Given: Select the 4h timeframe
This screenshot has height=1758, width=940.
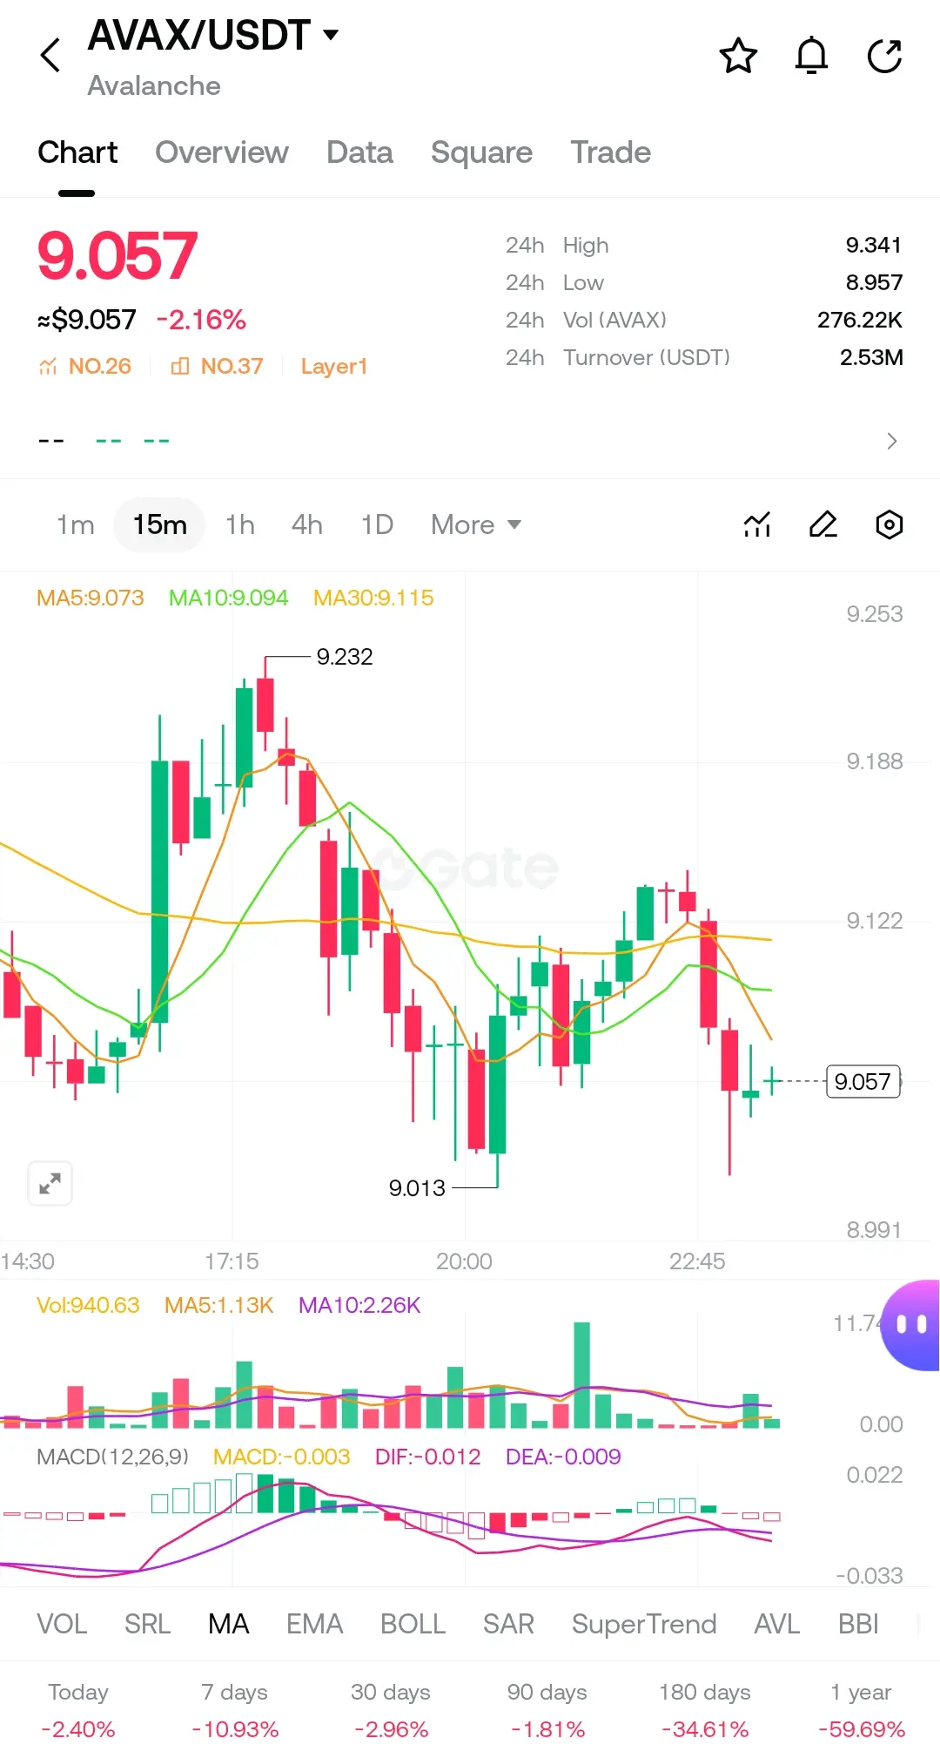Looking at the screenshot, I should (x=306, y=524).
